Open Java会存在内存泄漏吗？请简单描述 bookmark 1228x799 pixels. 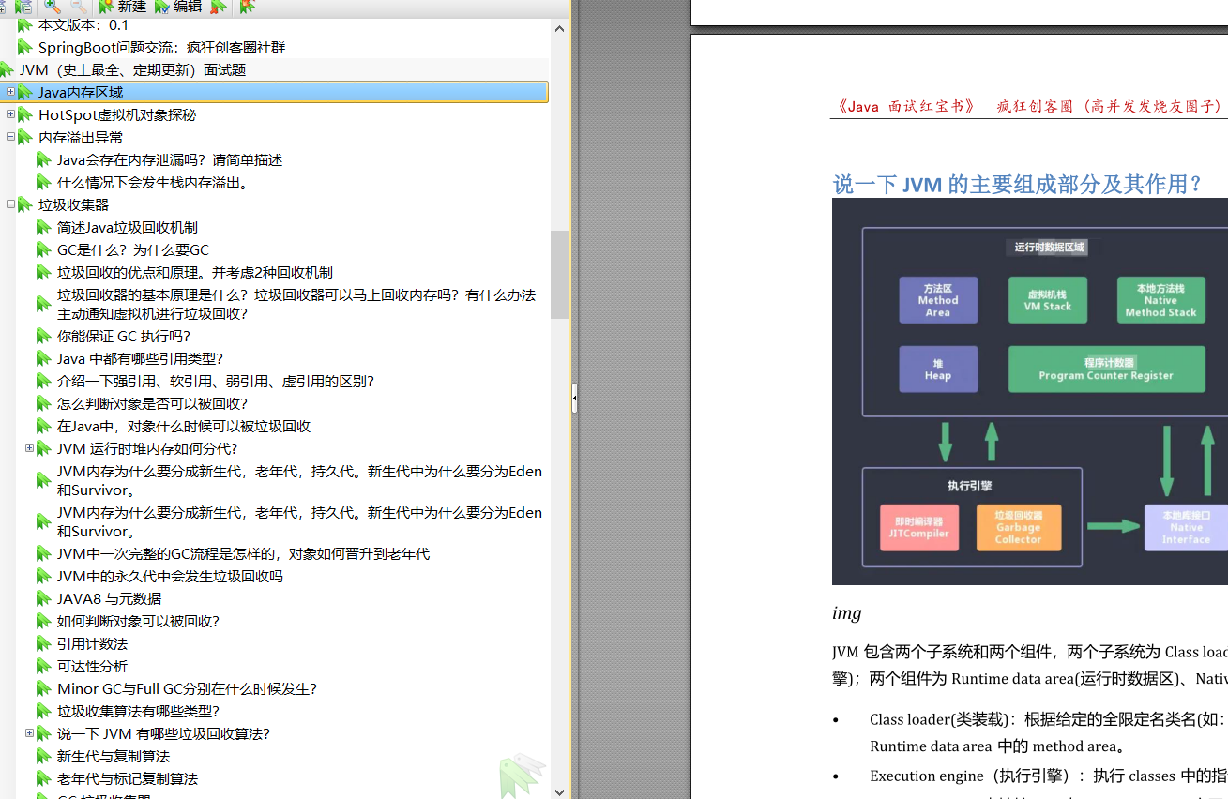[x=169, y=159]
